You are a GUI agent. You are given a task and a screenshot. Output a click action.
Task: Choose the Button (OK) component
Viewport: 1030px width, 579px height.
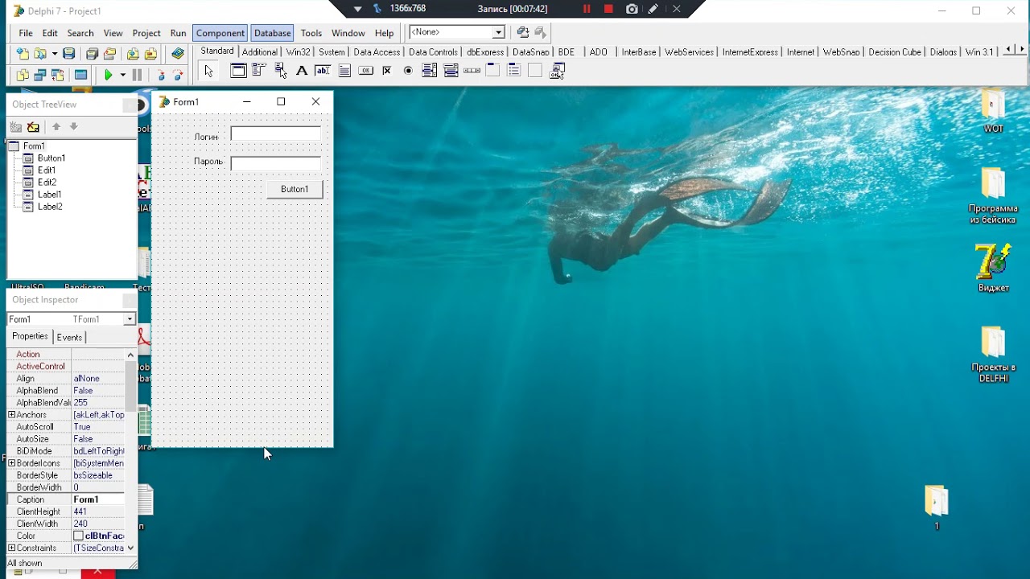pyautogui.click(x=365, y=71)
